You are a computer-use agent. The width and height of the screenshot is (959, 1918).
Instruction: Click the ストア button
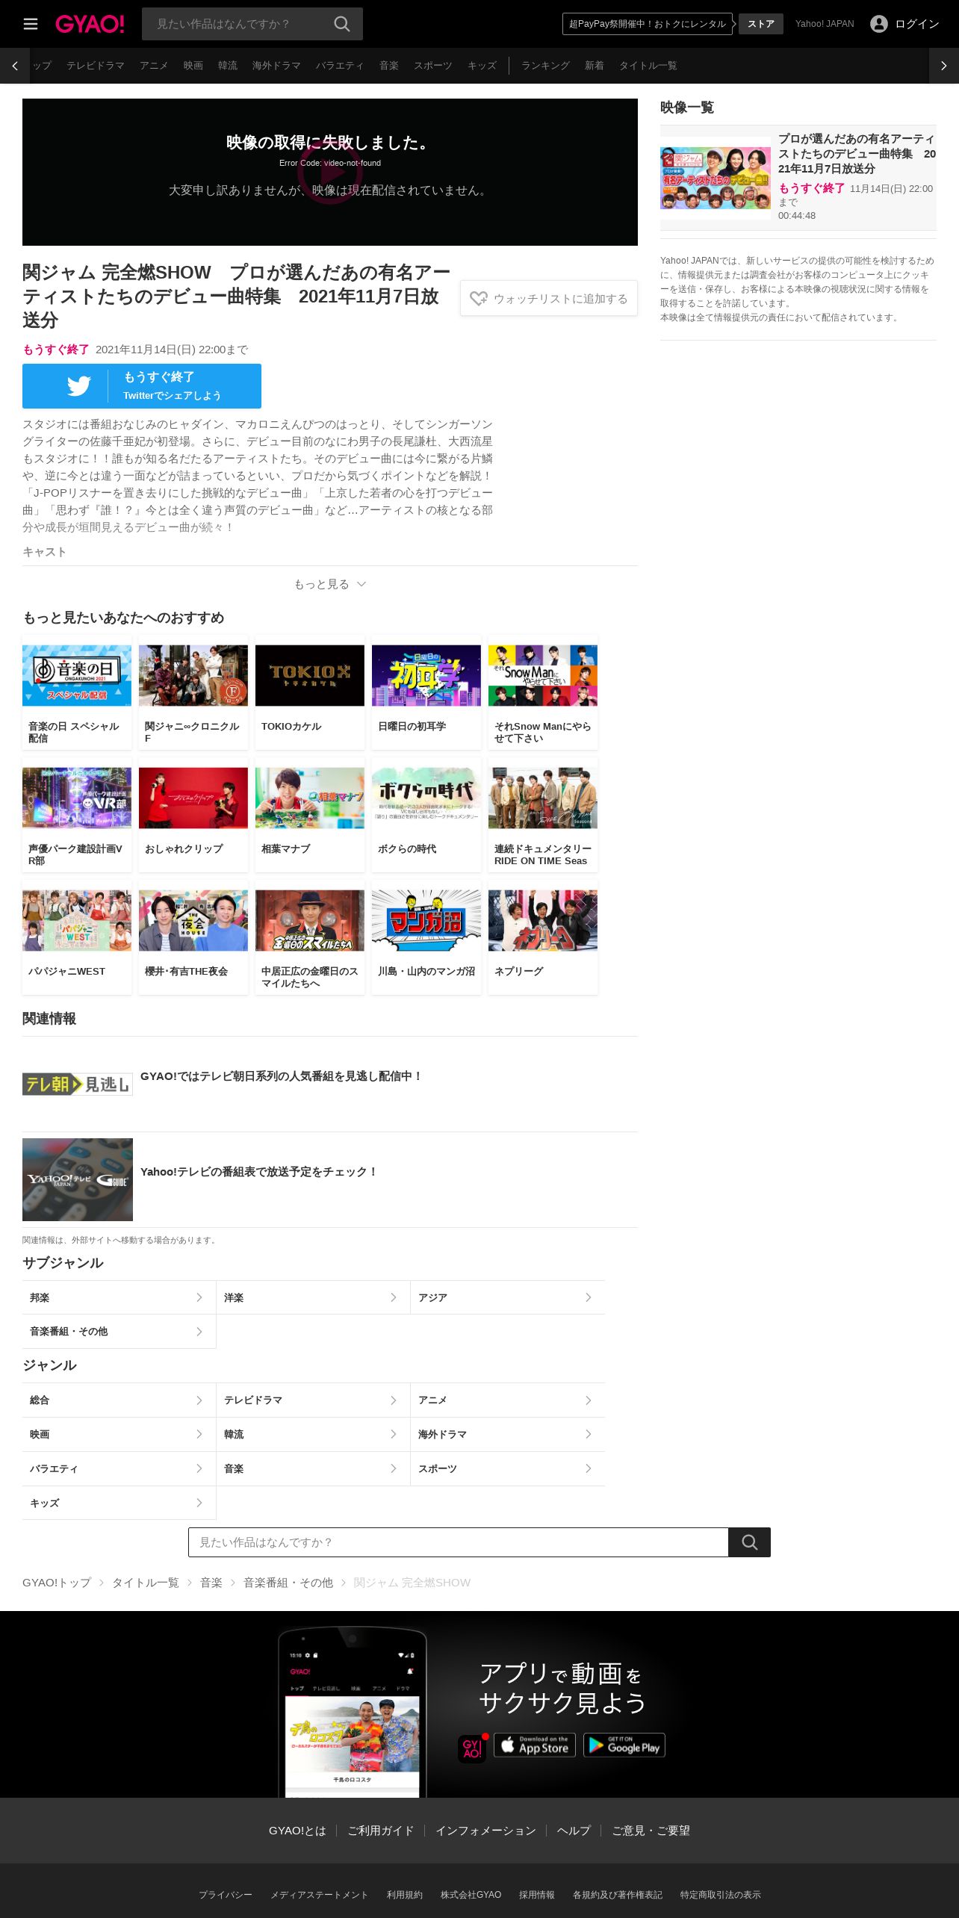[761, 24]
